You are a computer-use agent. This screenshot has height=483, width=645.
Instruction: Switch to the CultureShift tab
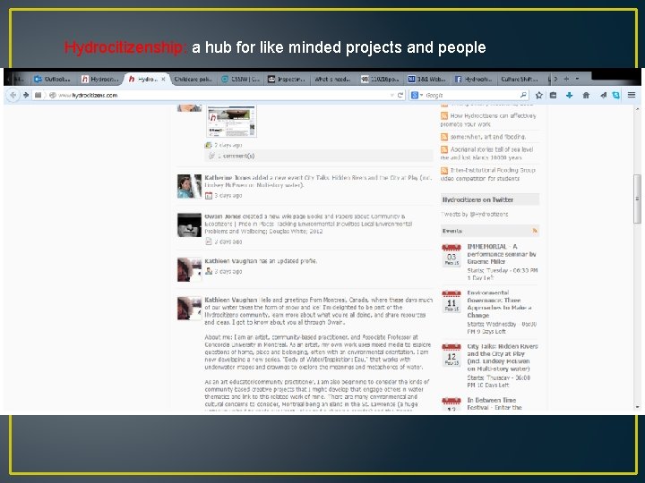point(519,79)
